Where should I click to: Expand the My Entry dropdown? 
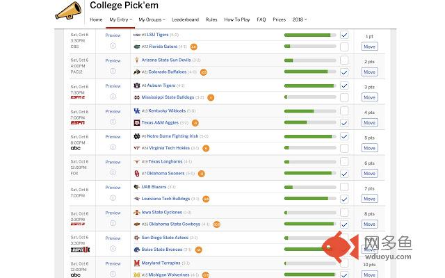(x=120, y=19)
